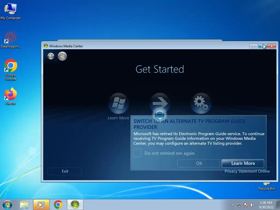Screen dimensions: 280x210
Task: Exit Windows Media Center setup
Action: (x=65, y=171)
